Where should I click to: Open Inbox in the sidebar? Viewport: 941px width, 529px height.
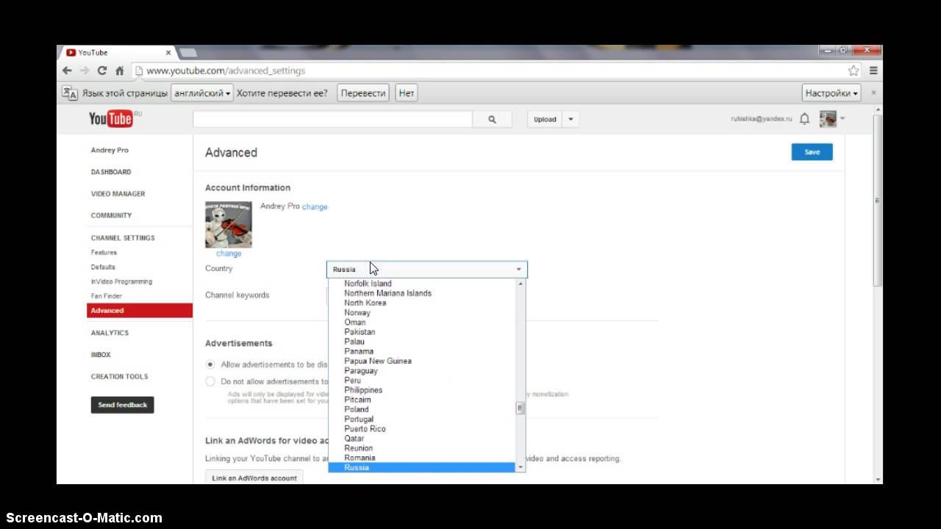pyautogui.click(x=101, y=355)
